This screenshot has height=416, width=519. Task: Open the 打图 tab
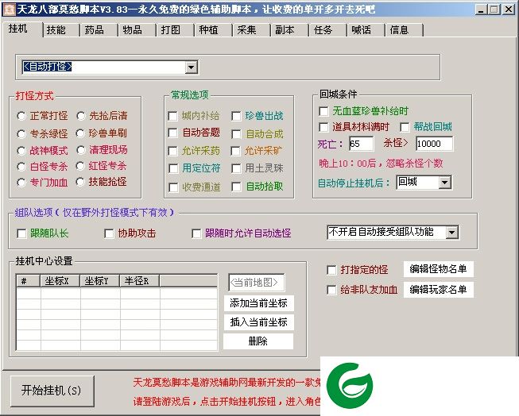(175, 30)
